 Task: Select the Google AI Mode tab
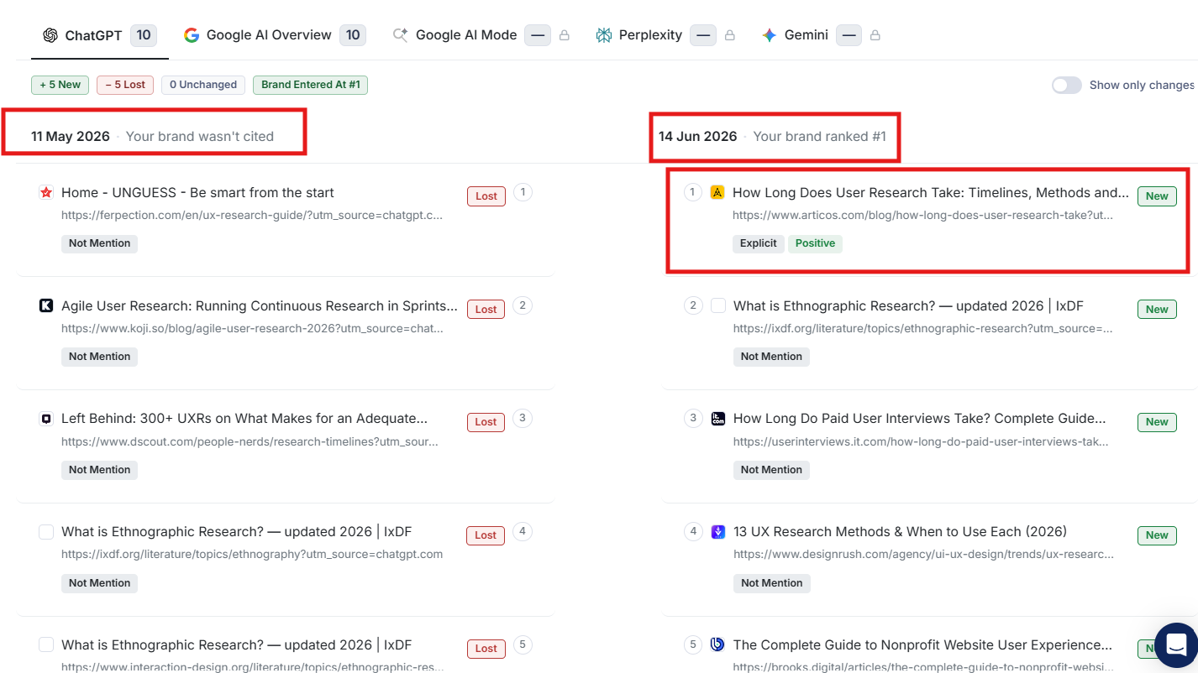tap(481, 35)
